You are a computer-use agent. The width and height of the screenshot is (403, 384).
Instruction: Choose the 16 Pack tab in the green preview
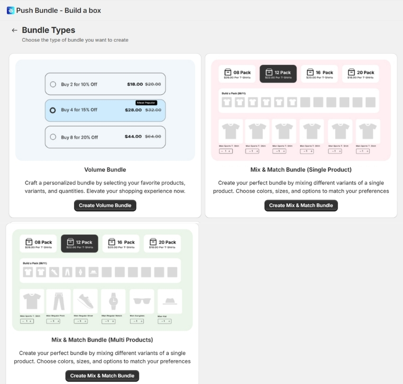click(x=121, y=244)
